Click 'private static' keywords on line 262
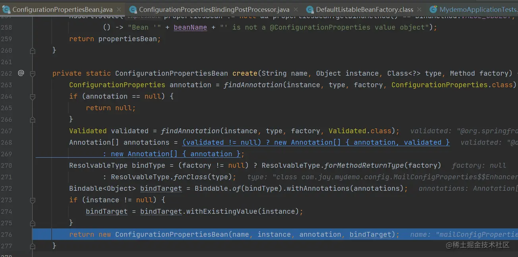The image size is (518, 257). pyautogui.click(x=82, y=73)
